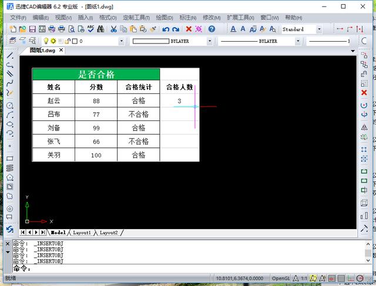
Task: Click the binoculars Find icon
Action: (x=100, y=29)
